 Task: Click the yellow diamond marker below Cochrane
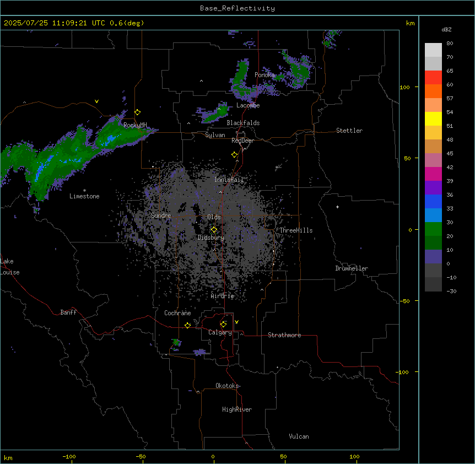click(x=187, y=325)
